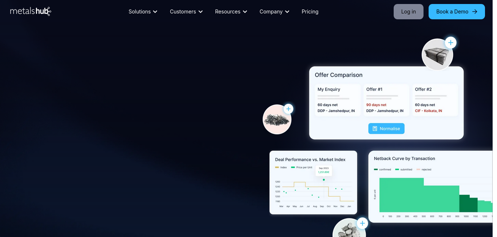This screenshot has height=237, width=497.
Task: Click the Log in button
Action: click(x=409, y=12)
